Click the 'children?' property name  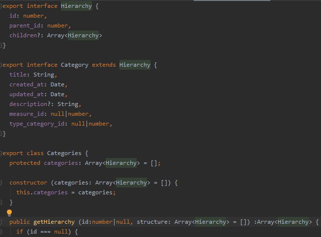(x=25, y=35)
